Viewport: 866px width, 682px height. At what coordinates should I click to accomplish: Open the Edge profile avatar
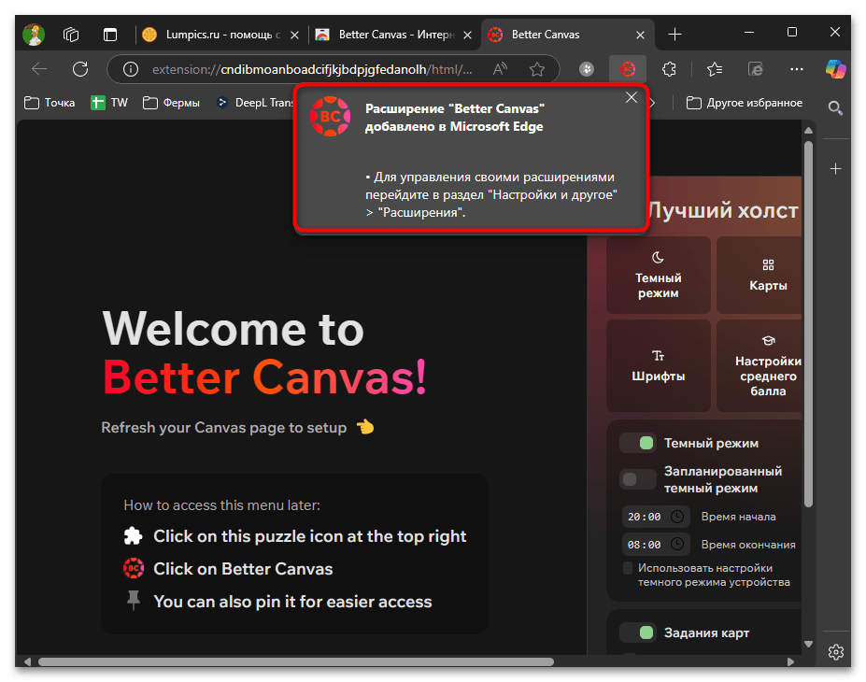pyautogui.click(x=34, y=35)
